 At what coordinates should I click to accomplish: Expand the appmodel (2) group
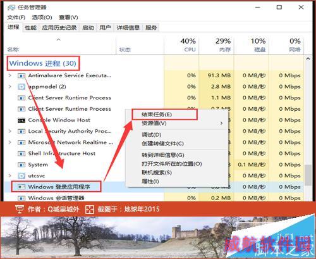10,87
